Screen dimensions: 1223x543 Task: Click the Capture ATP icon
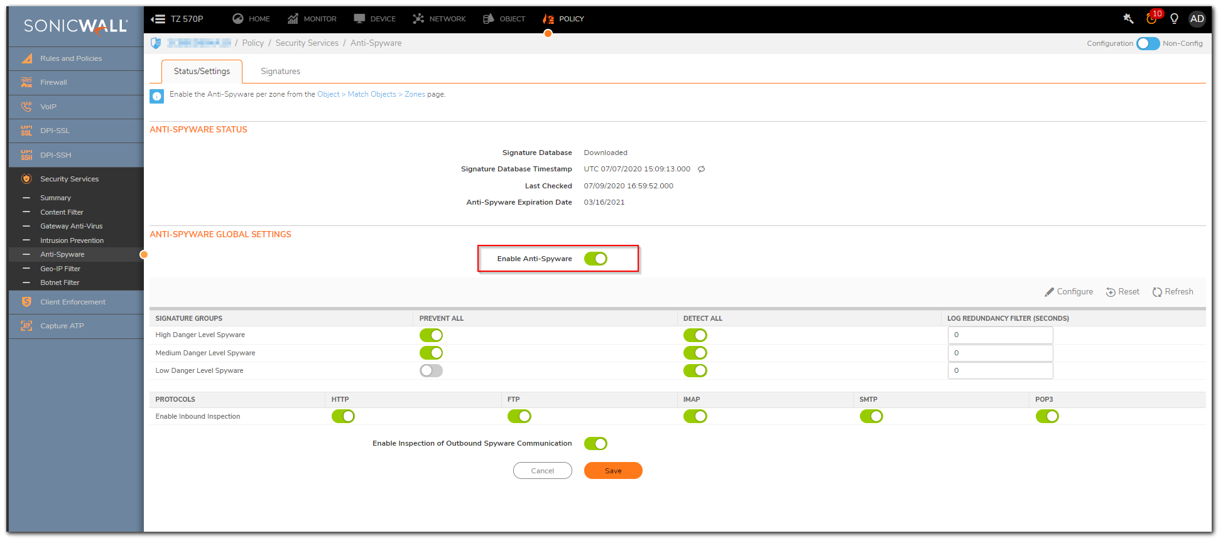[26, 326]
